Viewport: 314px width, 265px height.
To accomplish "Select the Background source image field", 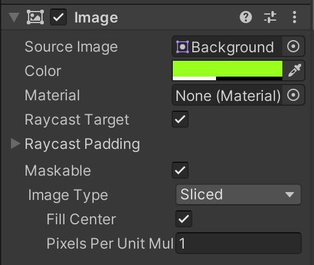I will [x=227, y=46].
